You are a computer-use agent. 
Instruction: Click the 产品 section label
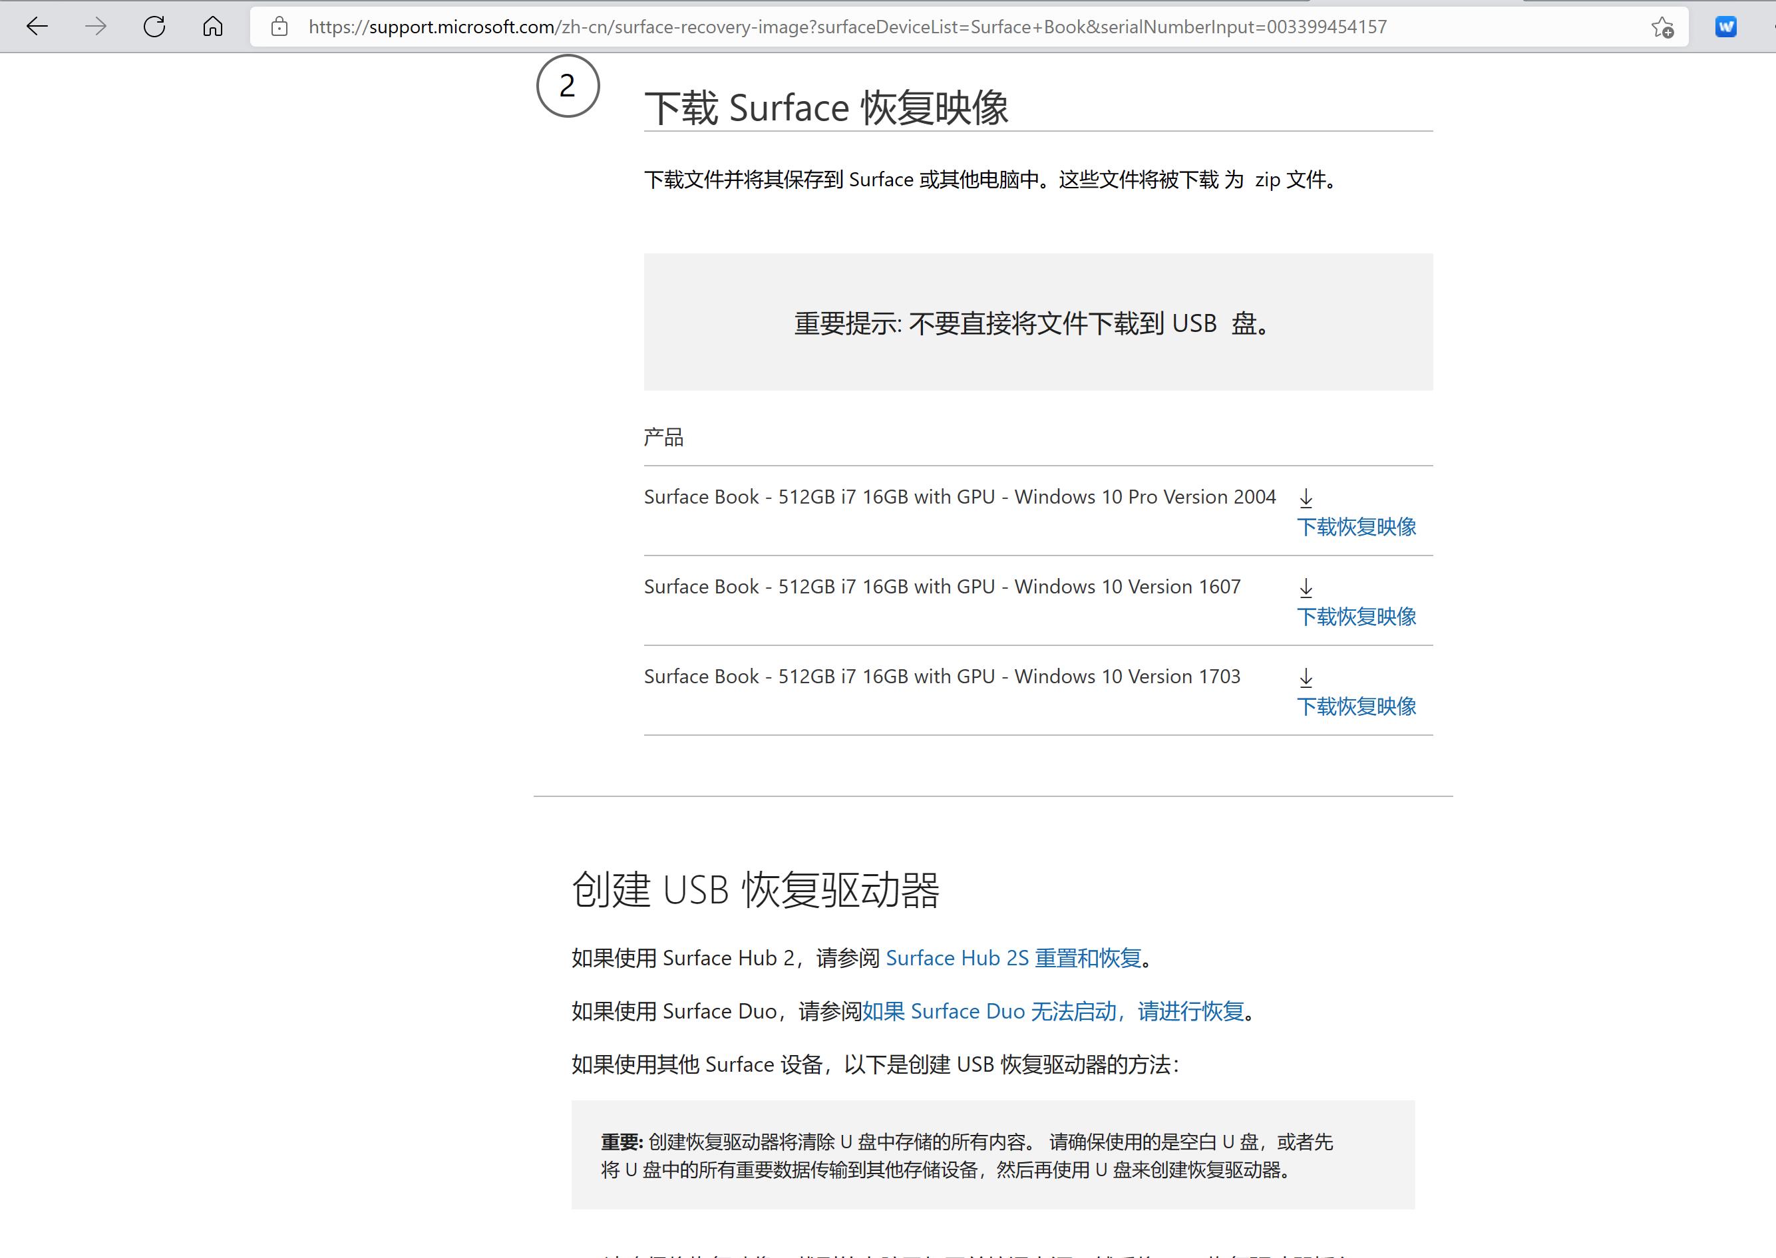tap(663, 437)
